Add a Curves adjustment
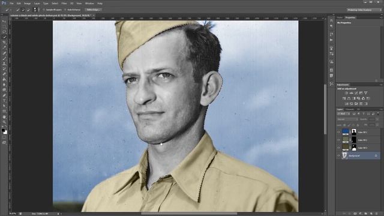 tap(356, 93)
